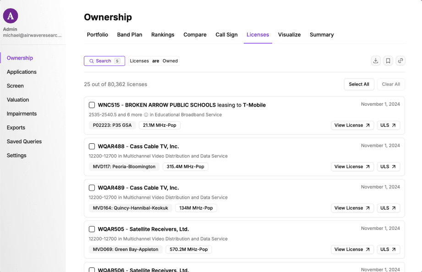Tick the checkbox for WQAR505 license
422x272 pixels.
point(92,229)
